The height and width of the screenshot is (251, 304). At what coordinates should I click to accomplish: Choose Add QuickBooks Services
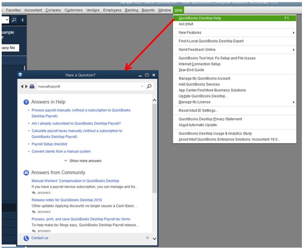pos(234,85)
